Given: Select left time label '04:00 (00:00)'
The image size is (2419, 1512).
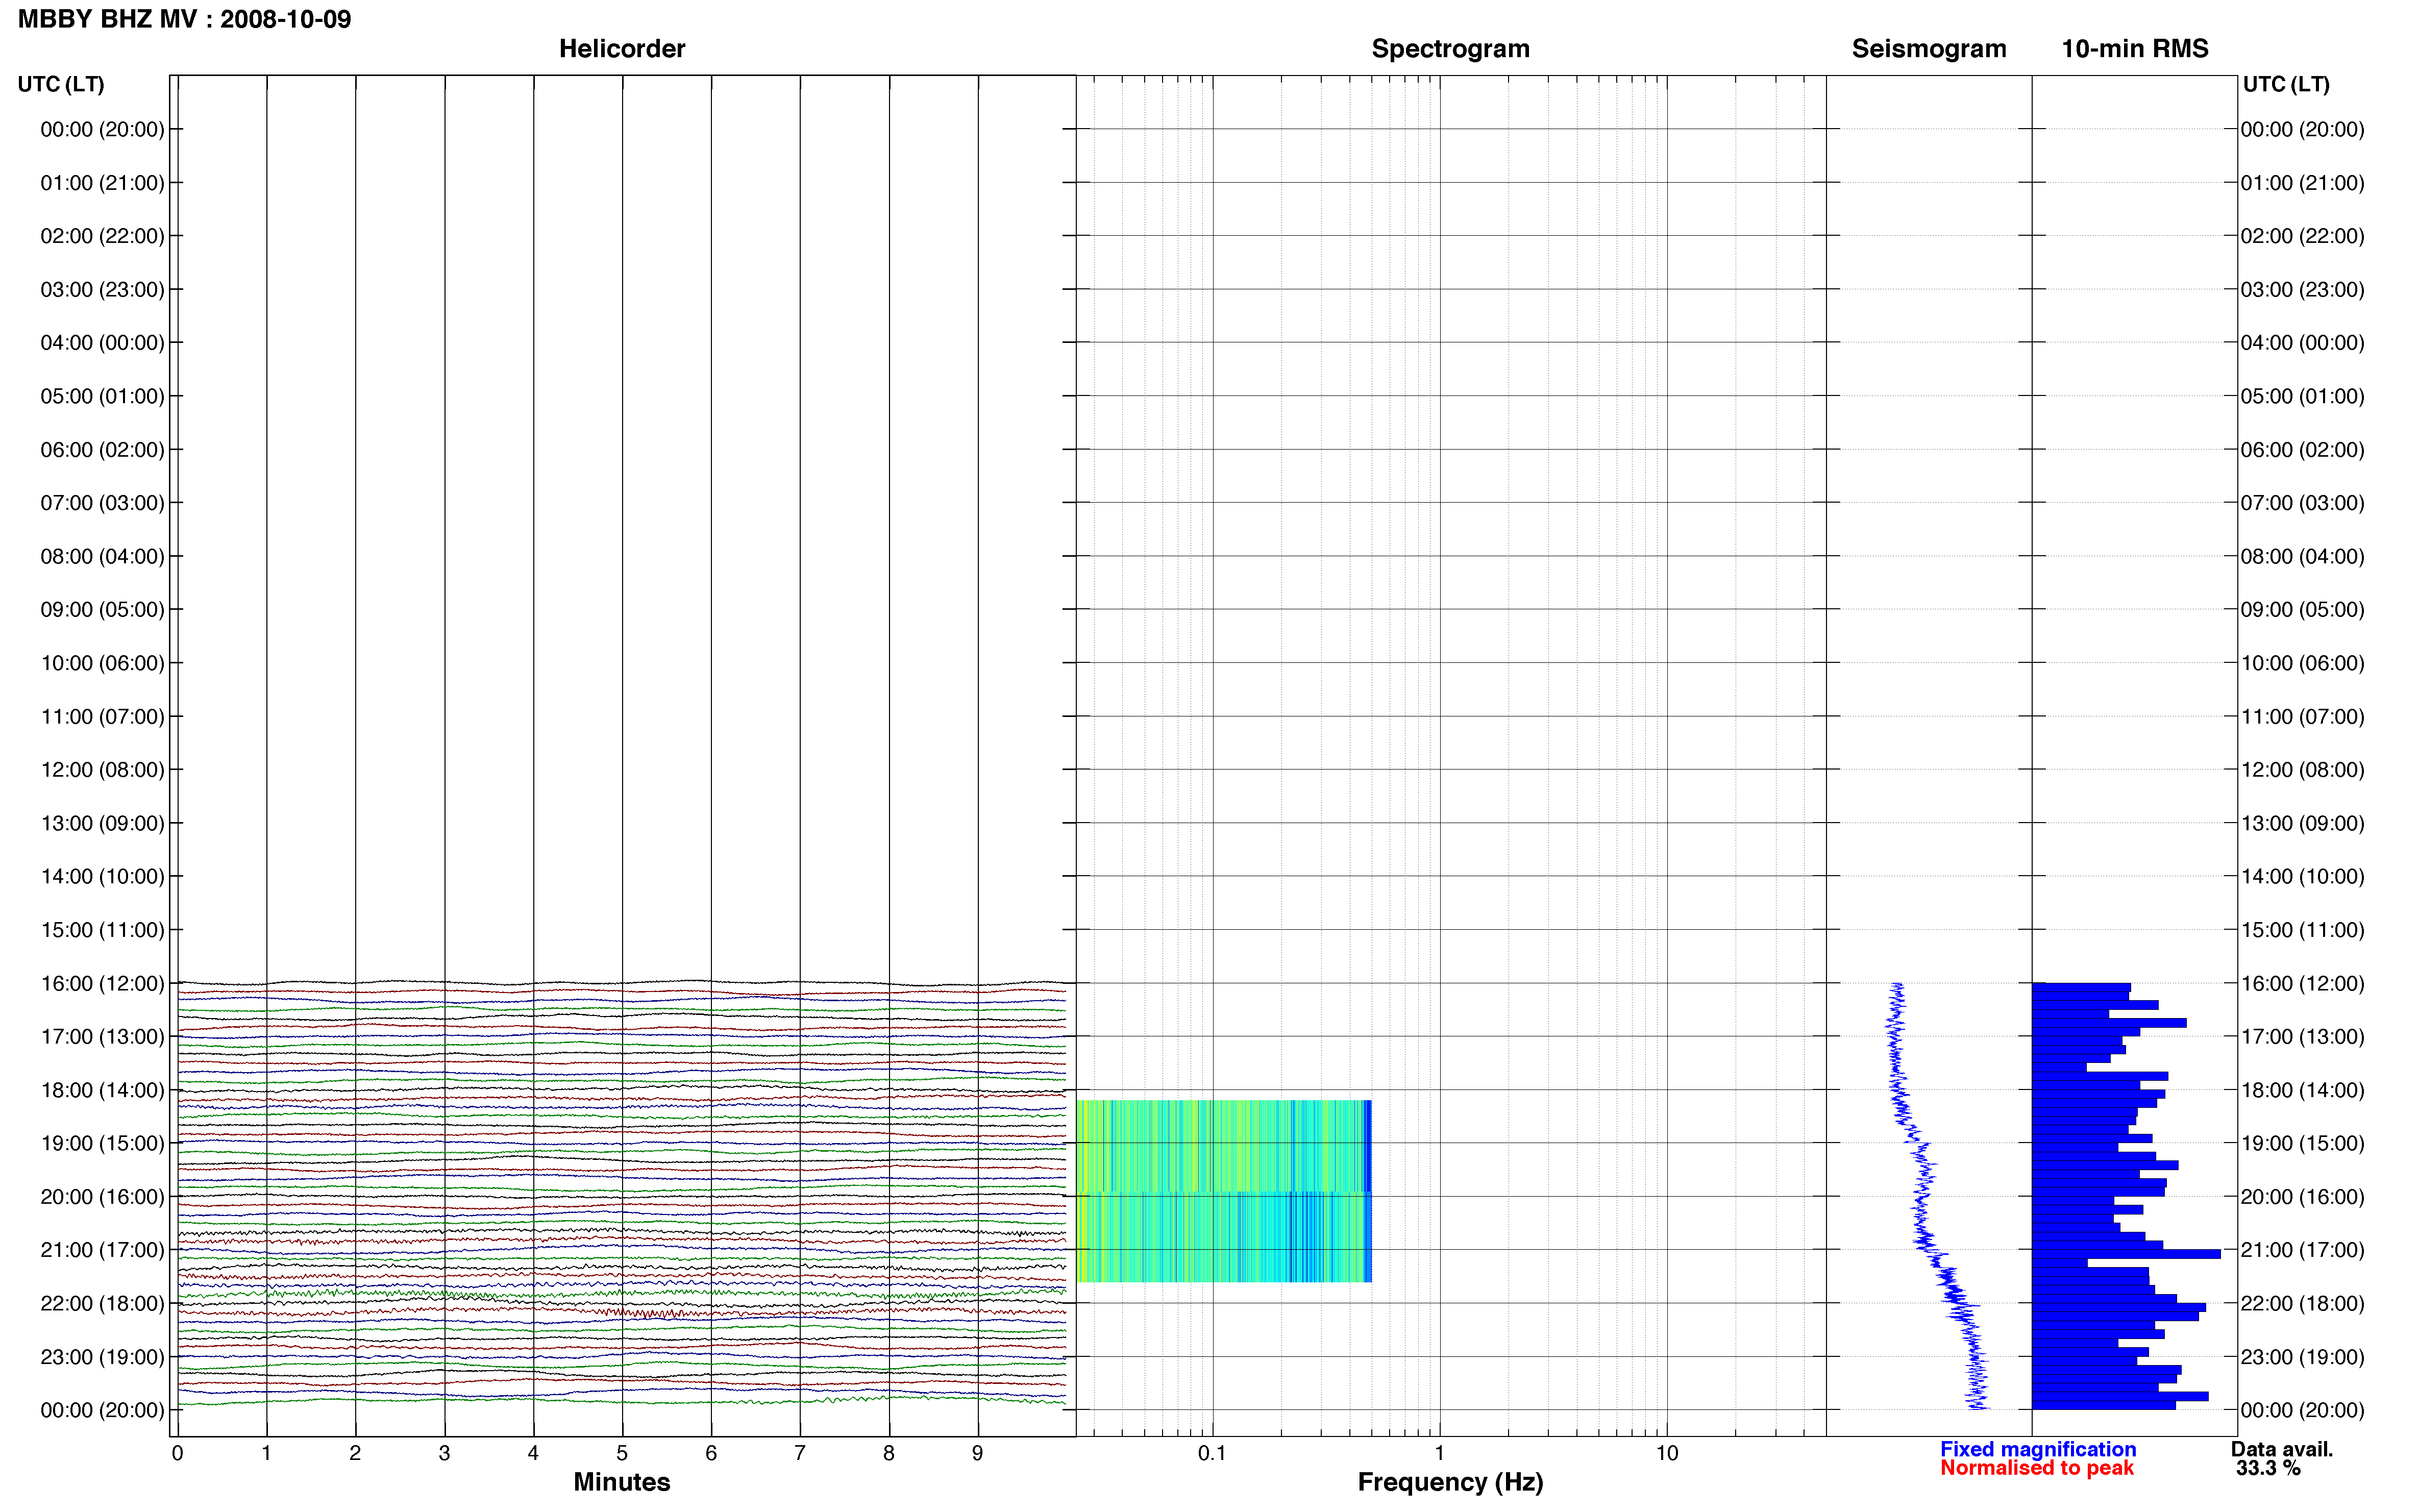Looking at the screenshot, I should point(102,343).
